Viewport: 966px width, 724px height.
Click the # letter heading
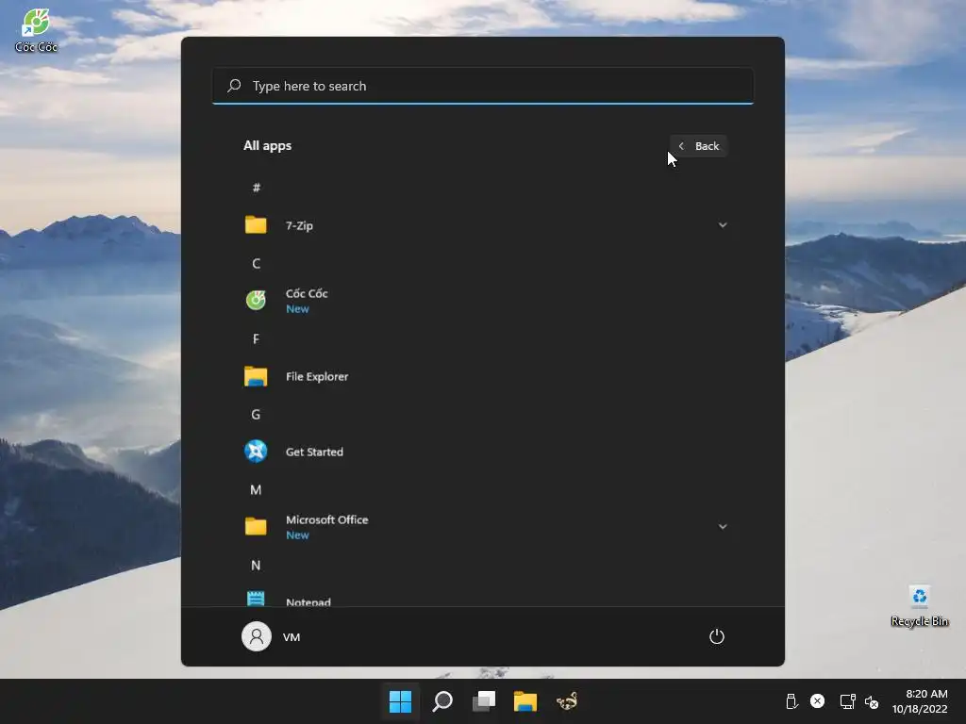(257, 188)
